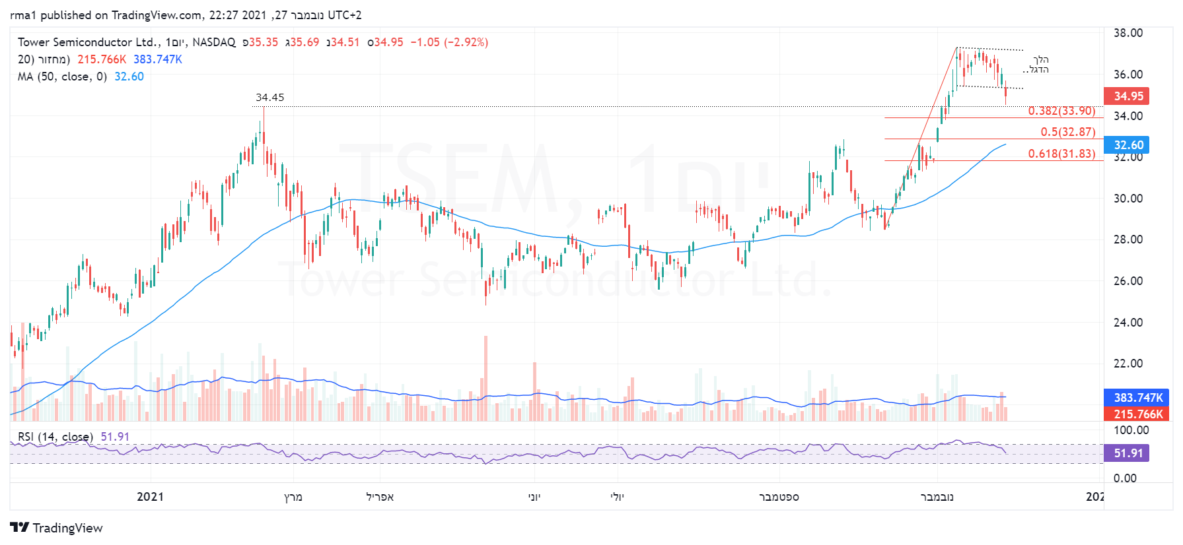The height and width of the screenshot is (545, 1183).
Task: Click the TradingView logo at the bottom
Action: pos(57,528)
